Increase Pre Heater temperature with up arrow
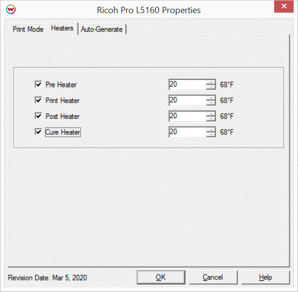This screenshot has height=292, width=298. pyautogui.click(x=211, y=82)
